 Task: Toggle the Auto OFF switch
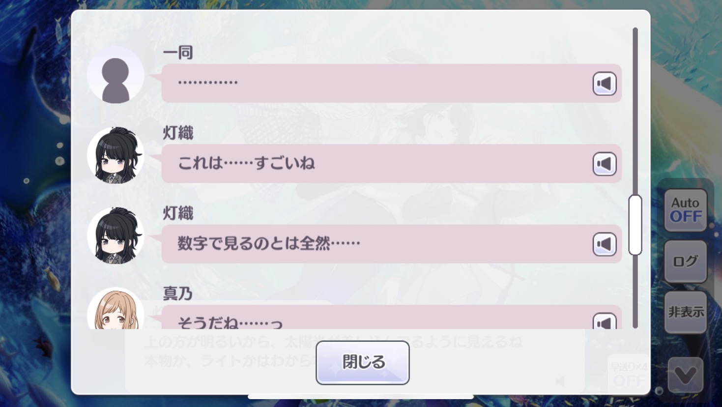click(x=685, y=210)
